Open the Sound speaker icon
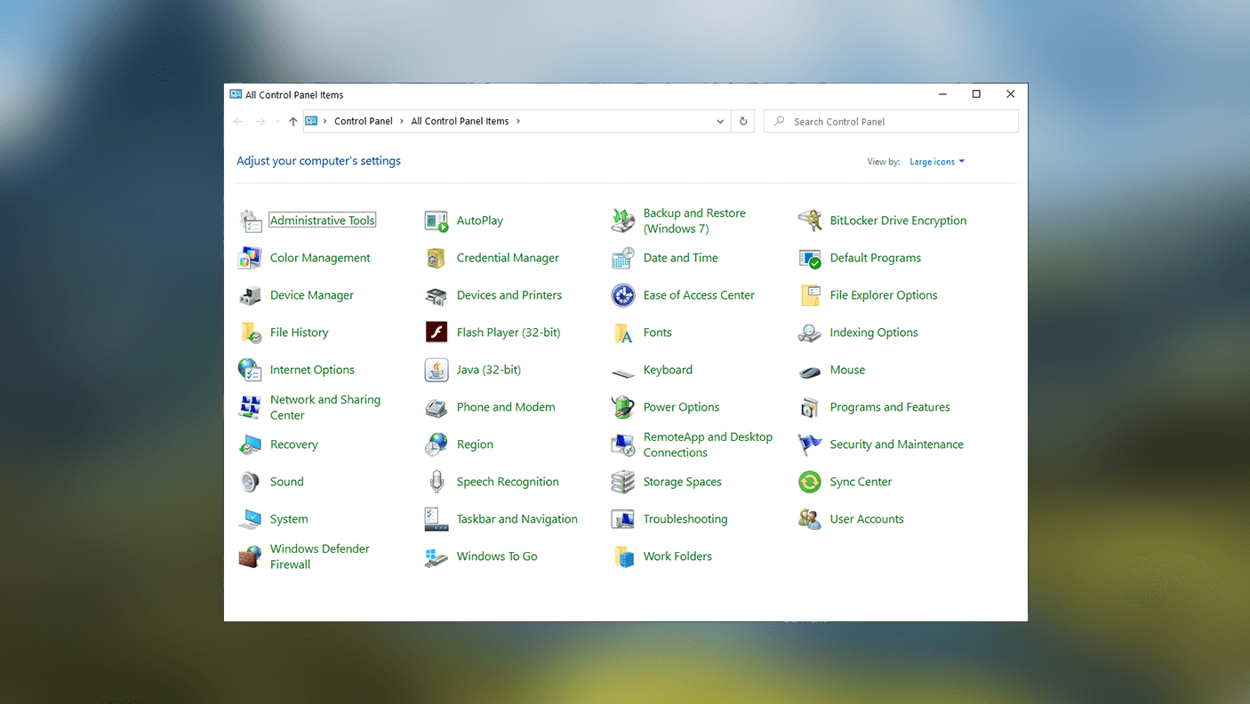This screenshot has width=1250, height=704. click(x=250, y=482)
